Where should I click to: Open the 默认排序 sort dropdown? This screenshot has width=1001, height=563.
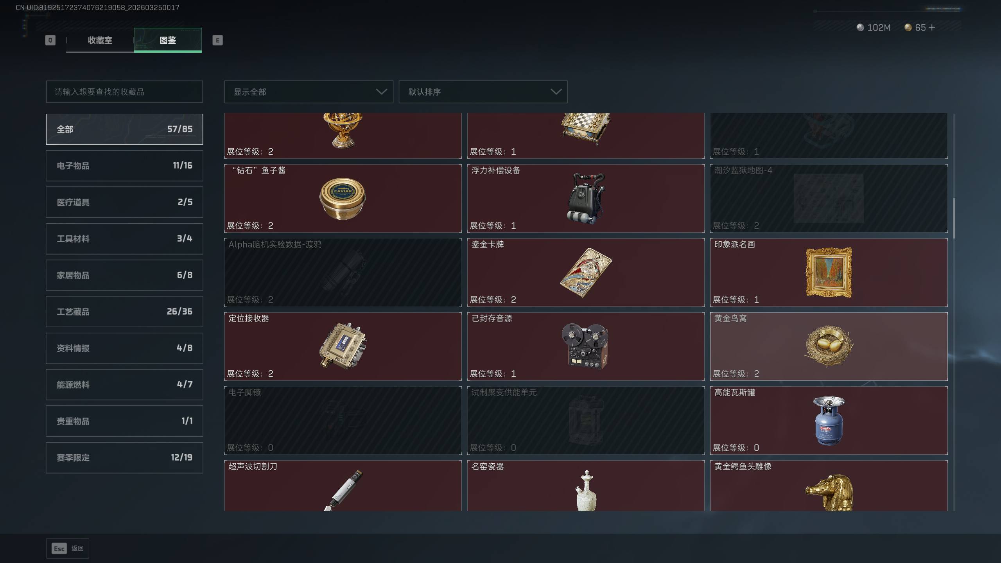483,92
